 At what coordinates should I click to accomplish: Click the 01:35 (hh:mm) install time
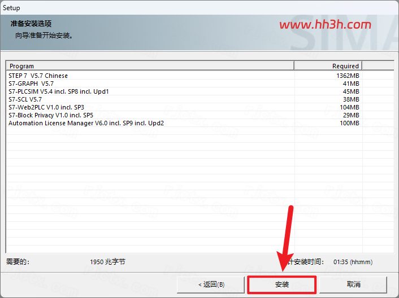(353, 262)
